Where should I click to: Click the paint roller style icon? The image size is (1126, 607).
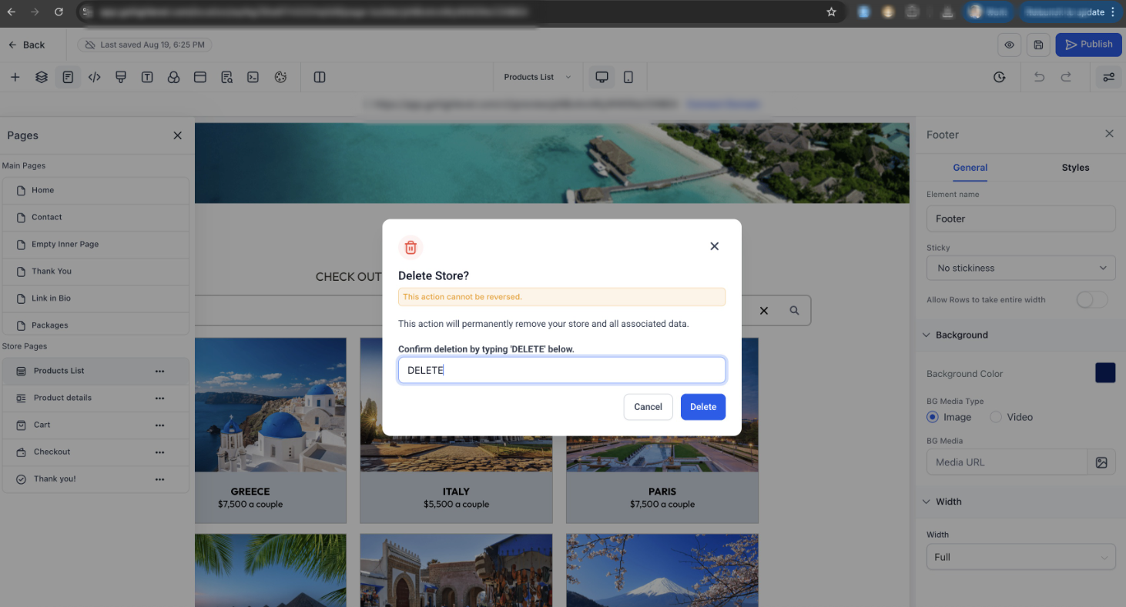pos(120,77)
